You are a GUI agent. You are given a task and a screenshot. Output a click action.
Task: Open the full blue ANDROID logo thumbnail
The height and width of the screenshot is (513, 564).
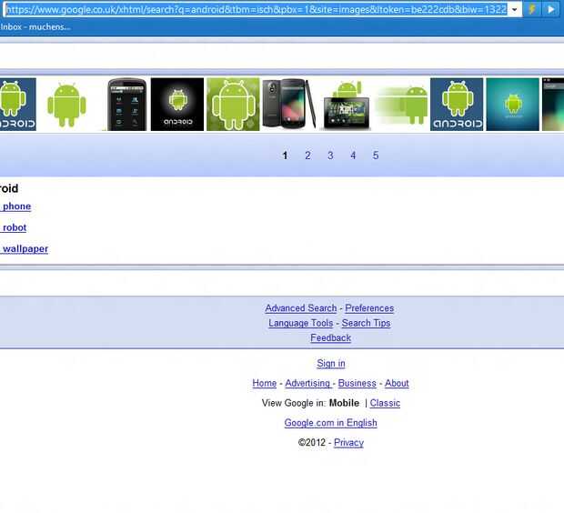coord(457,105)
